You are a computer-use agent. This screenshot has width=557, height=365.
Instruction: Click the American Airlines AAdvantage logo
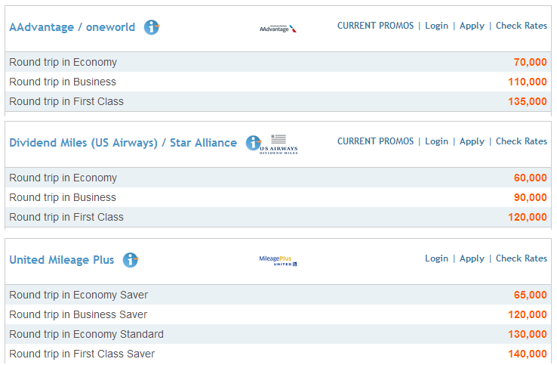[278, 29]
